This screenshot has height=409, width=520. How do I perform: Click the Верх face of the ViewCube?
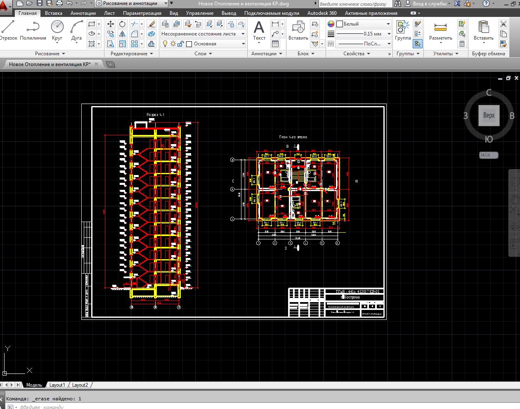(x=489, y=115)
